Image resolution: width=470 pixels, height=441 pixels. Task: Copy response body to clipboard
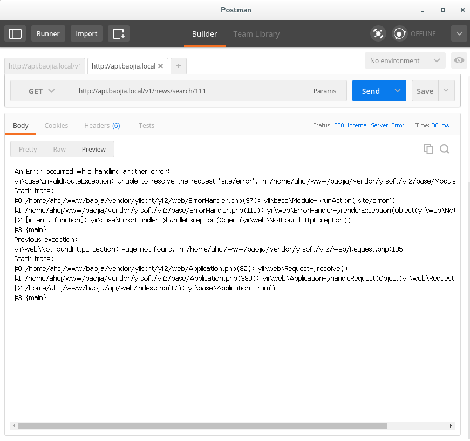[428, 149]
